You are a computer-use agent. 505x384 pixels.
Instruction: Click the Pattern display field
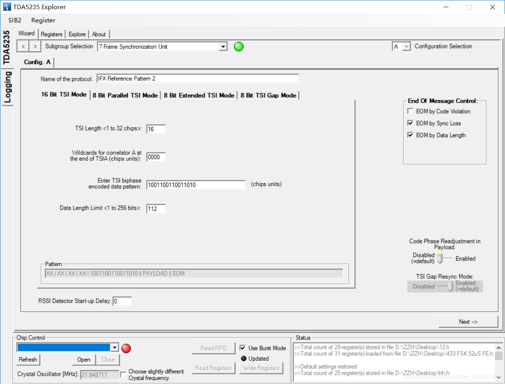[x=194, y=273]
